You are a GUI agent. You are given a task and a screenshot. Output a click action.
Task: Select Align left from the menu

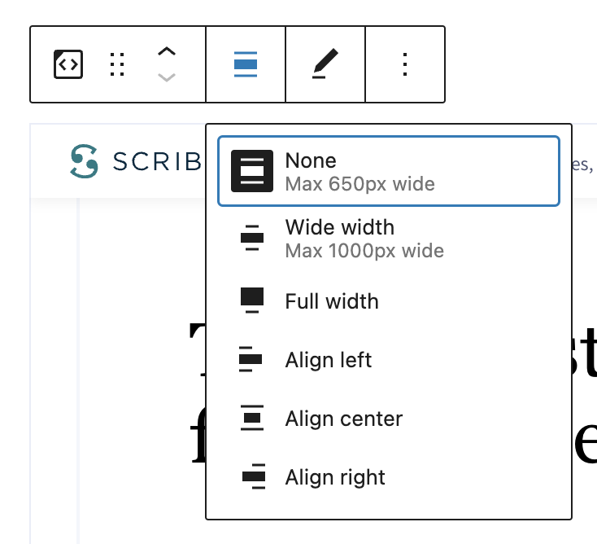tap(388, 359)
